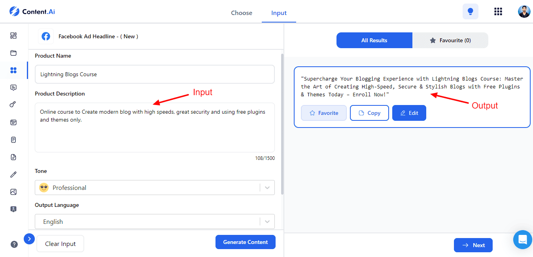
Task: Open the live chat support bubble
Action: [523, 240]
